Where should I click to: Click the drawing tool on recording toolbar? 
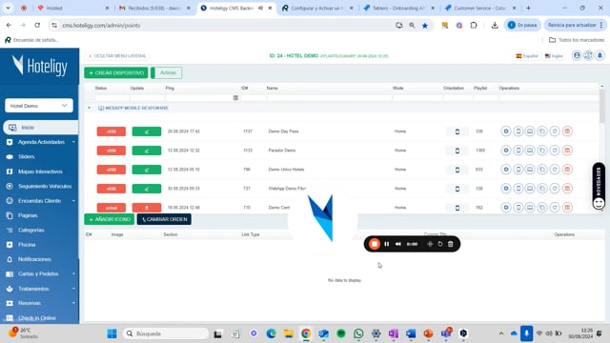click(430, 244)
